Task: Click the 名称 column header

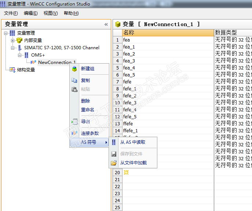Action: point(168,33)
